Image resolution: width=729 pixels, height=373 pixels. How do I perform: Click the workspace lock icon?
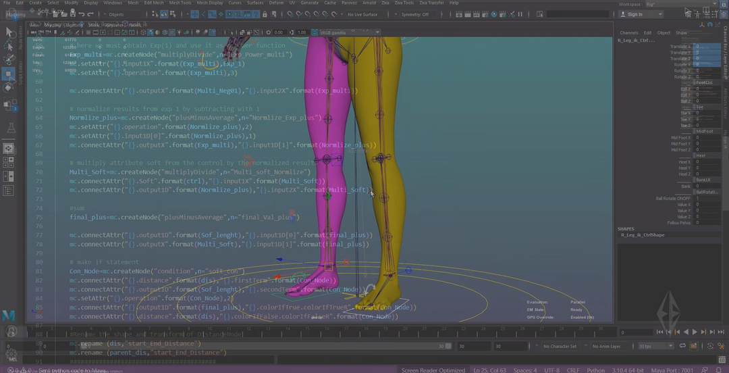723,3
